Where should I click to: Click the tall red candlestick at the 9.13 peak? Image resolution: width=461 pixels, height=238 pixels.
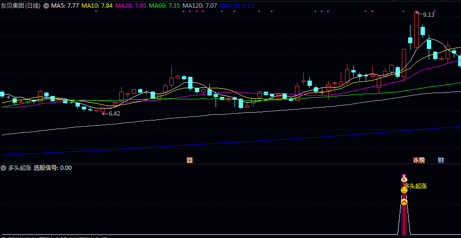[x=416, y=30]
